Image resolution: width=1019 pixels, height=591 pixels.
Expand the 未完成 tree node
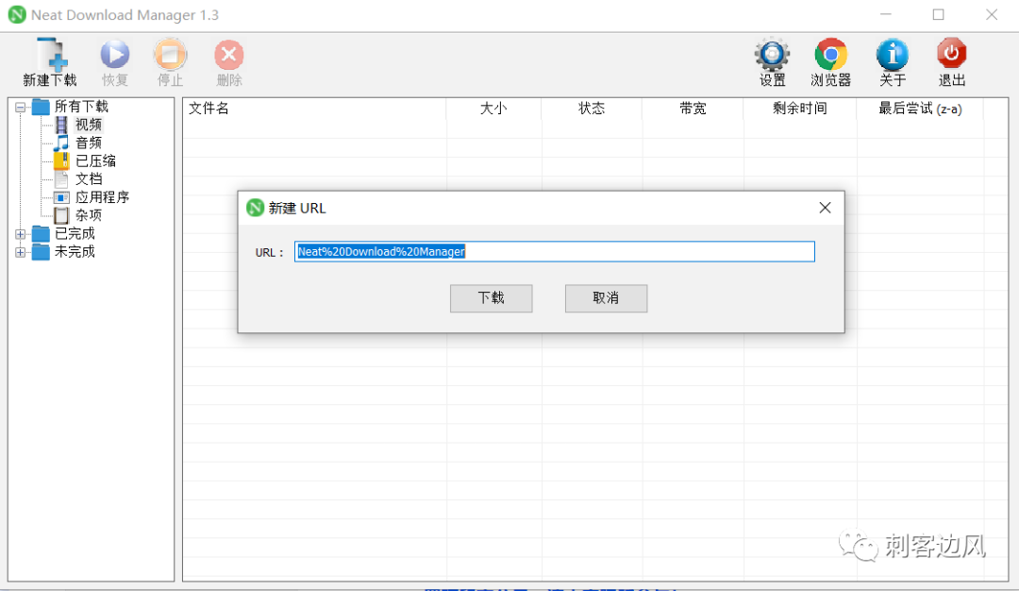pyautogui.click(x=20, y=252)
